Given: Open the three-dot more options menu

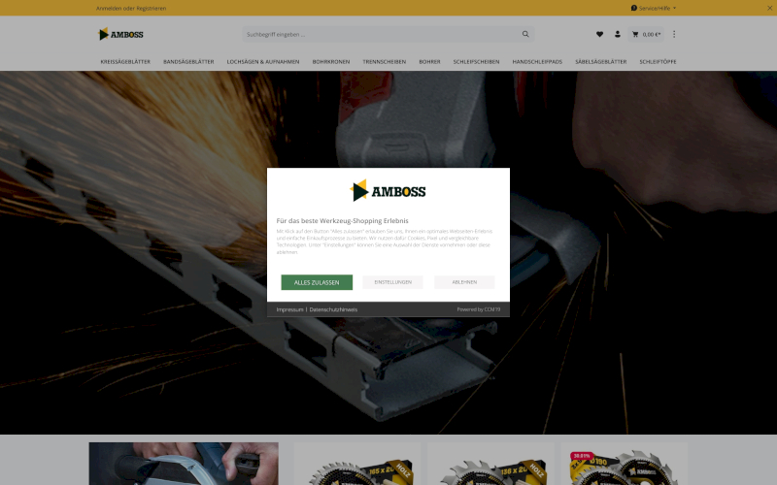Looking at the screenshot, I should (674, 34).
